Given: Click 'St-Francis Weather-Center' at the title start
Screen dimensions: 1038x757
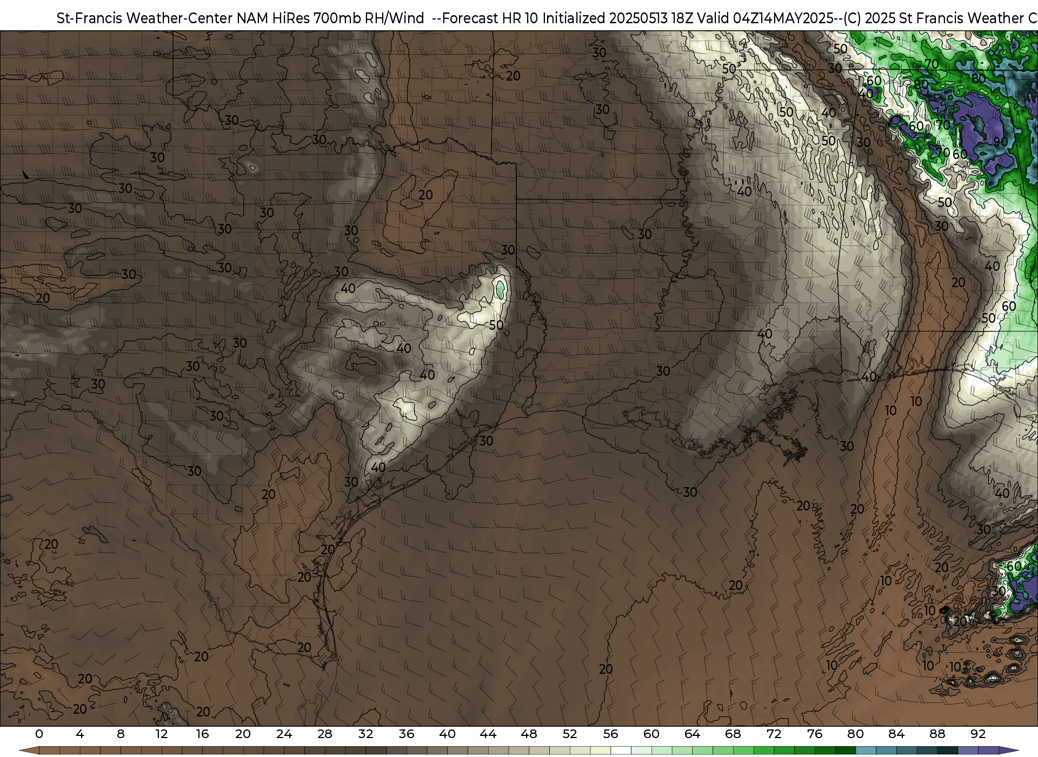Looking at the screenshot, I should (x=145, y=18).
